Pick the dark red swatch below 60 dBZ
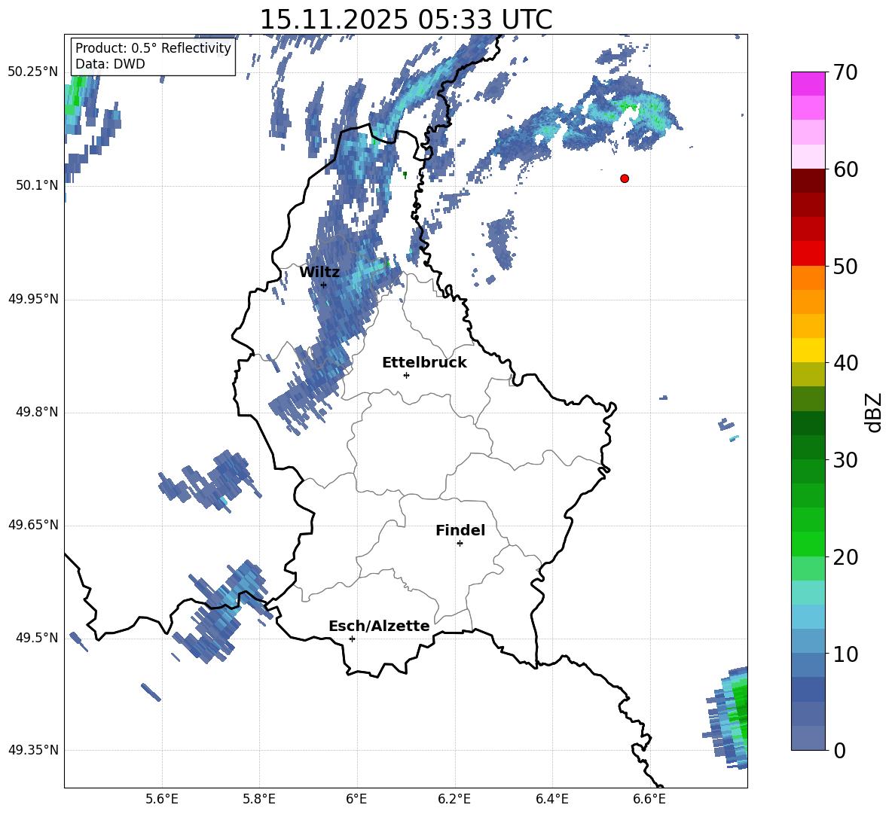892x814 pixels. point(808,181)
